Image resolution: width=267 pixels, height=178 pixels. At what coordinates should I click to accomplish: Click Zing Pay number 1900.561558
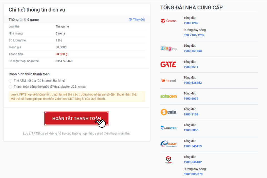click(x=192, y=51)
